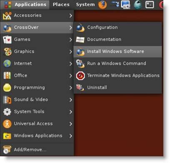The width and height of the screenshot is (170, 163).
Task: Click the Terminate Windows Applications stop icon
Action: (x=80, y=76)
